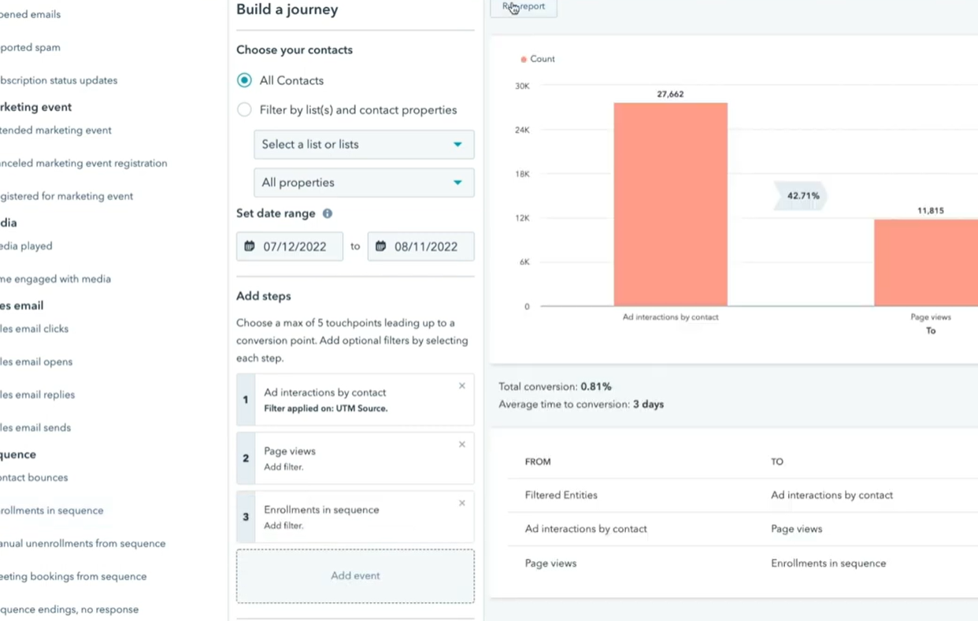The height and width of the screenshot is (621, 978).
Task: Choose Meeting bookings from sequence event
Action: click(x=73, y=576)
